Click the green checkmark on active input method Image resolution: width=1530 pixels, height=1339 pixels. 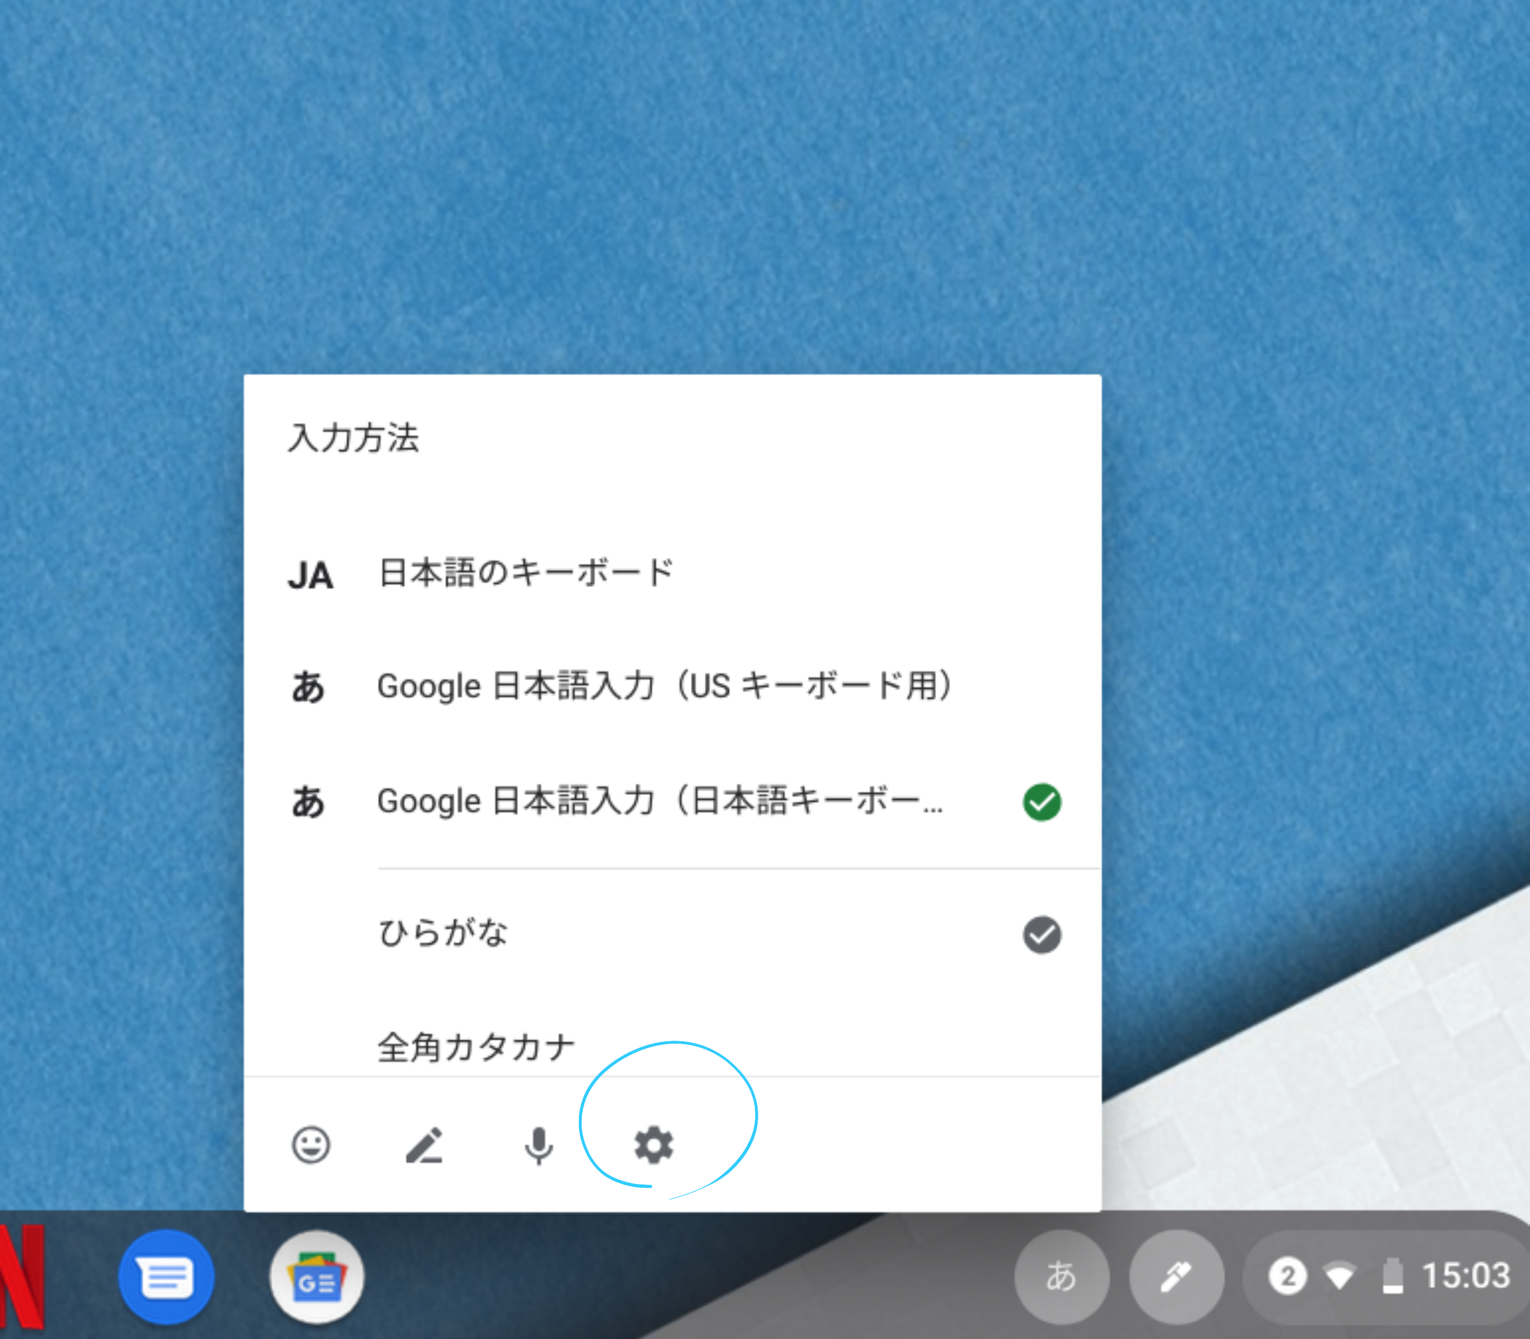click(x=1042, y=801)
